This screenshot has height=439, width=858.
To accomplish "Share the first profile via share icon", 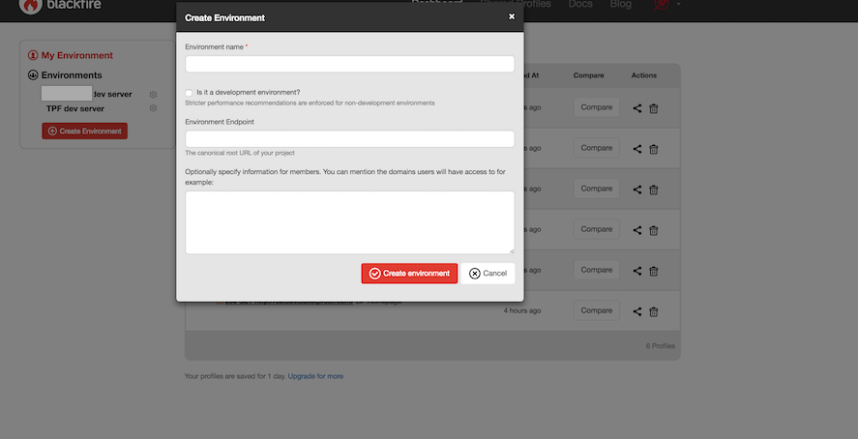I will tap(637, 108).
